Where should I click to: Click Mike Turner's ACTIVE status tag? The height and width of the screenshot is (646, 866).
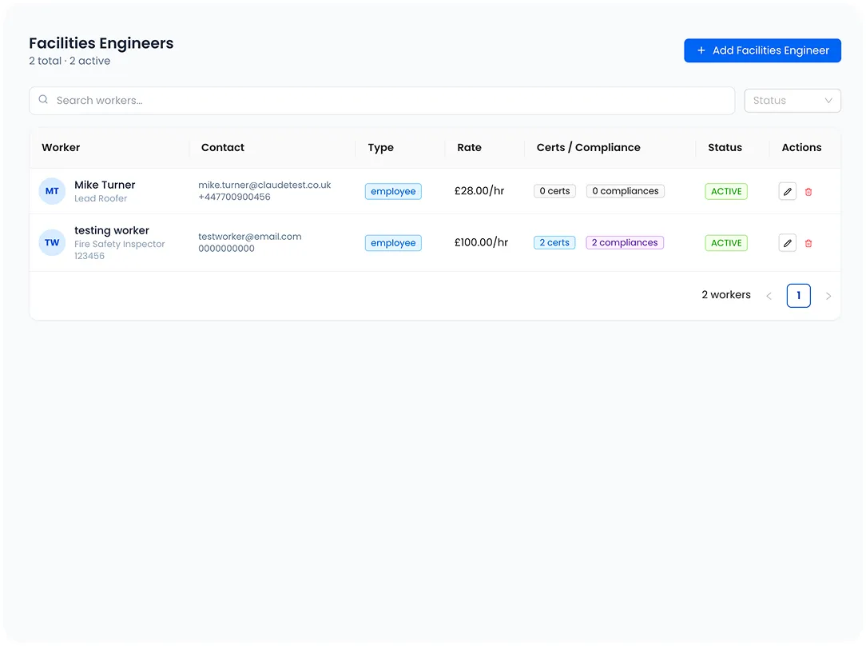[726, 191]
